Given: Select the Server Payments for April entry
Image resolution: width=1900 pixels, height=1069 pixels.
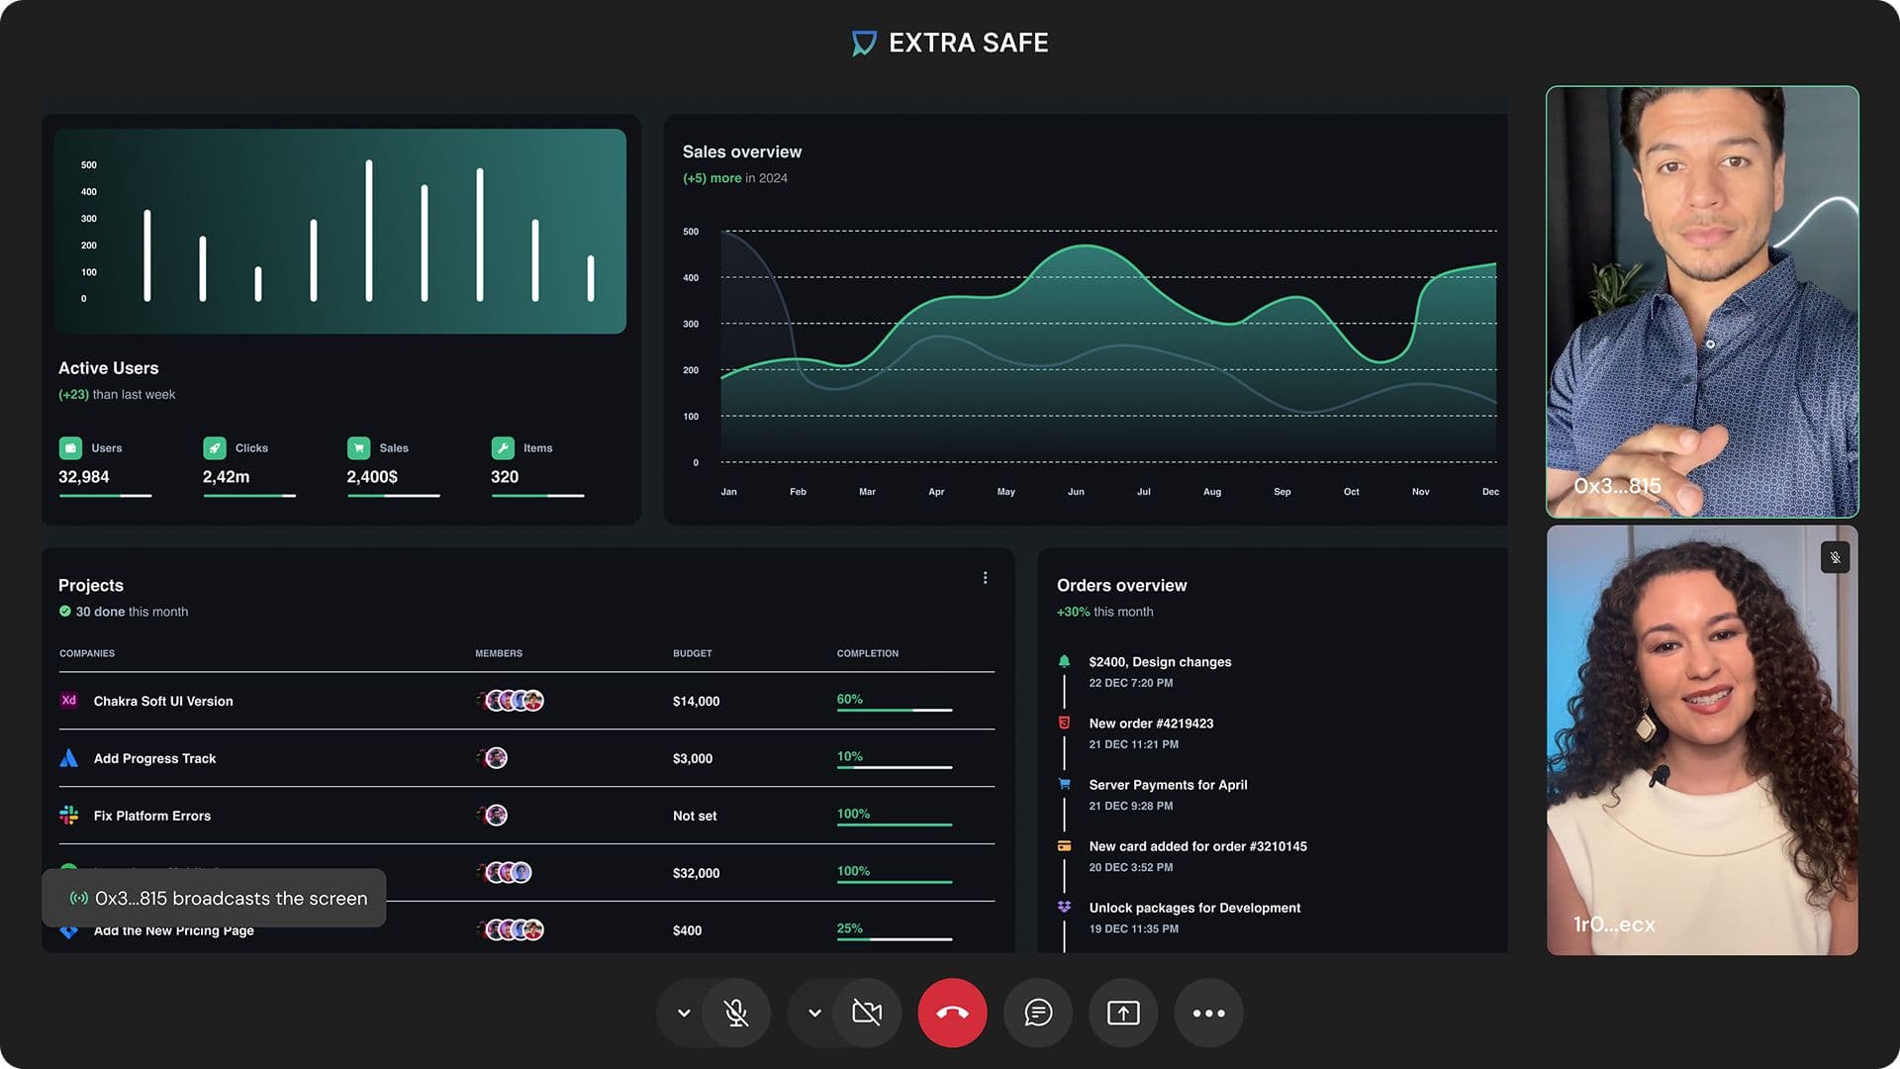Looking at the screenshot, I should click(1168, 785).
